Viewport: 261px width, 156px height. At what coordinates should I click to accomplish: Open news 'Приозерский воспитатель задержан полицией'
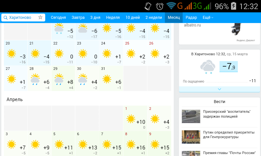[226, 114]
